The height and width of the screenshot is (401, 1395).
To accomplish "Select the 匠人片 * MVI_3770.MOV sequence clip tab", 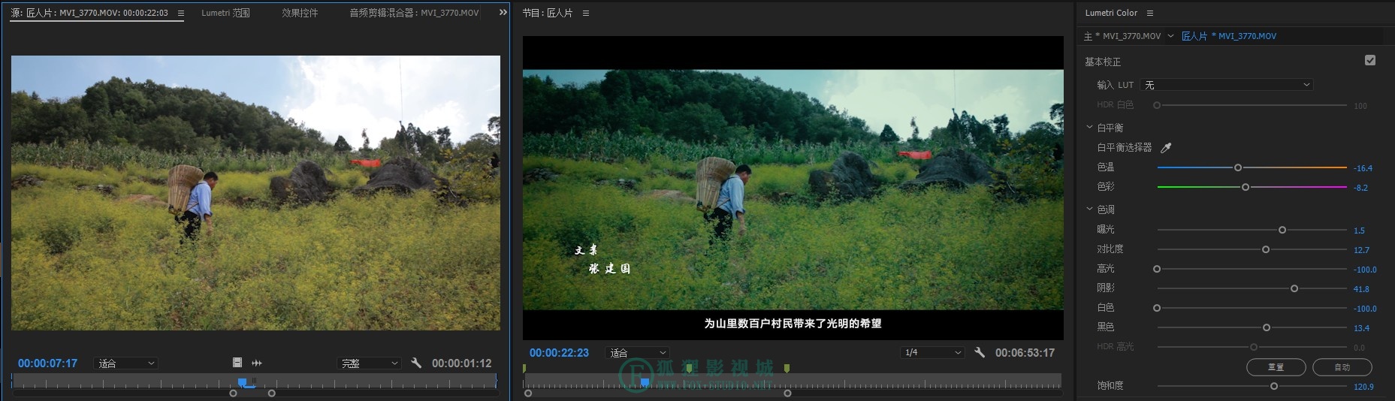I will pos(1229,36).
